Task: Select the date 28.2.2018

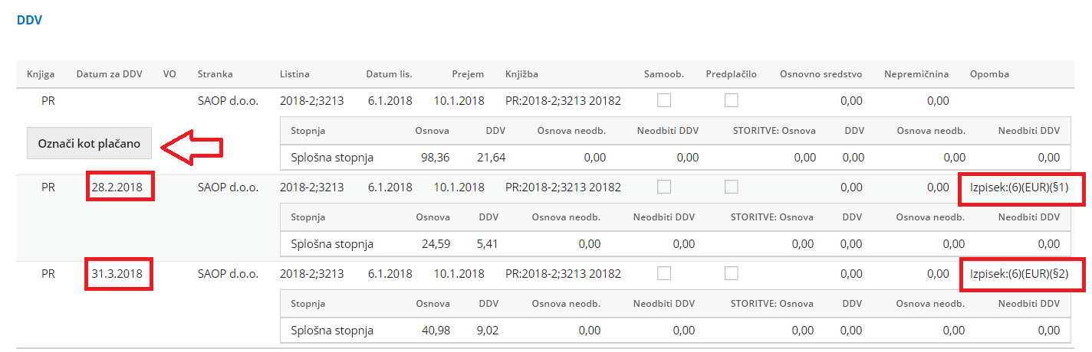Action: click(x=120, y=187)
